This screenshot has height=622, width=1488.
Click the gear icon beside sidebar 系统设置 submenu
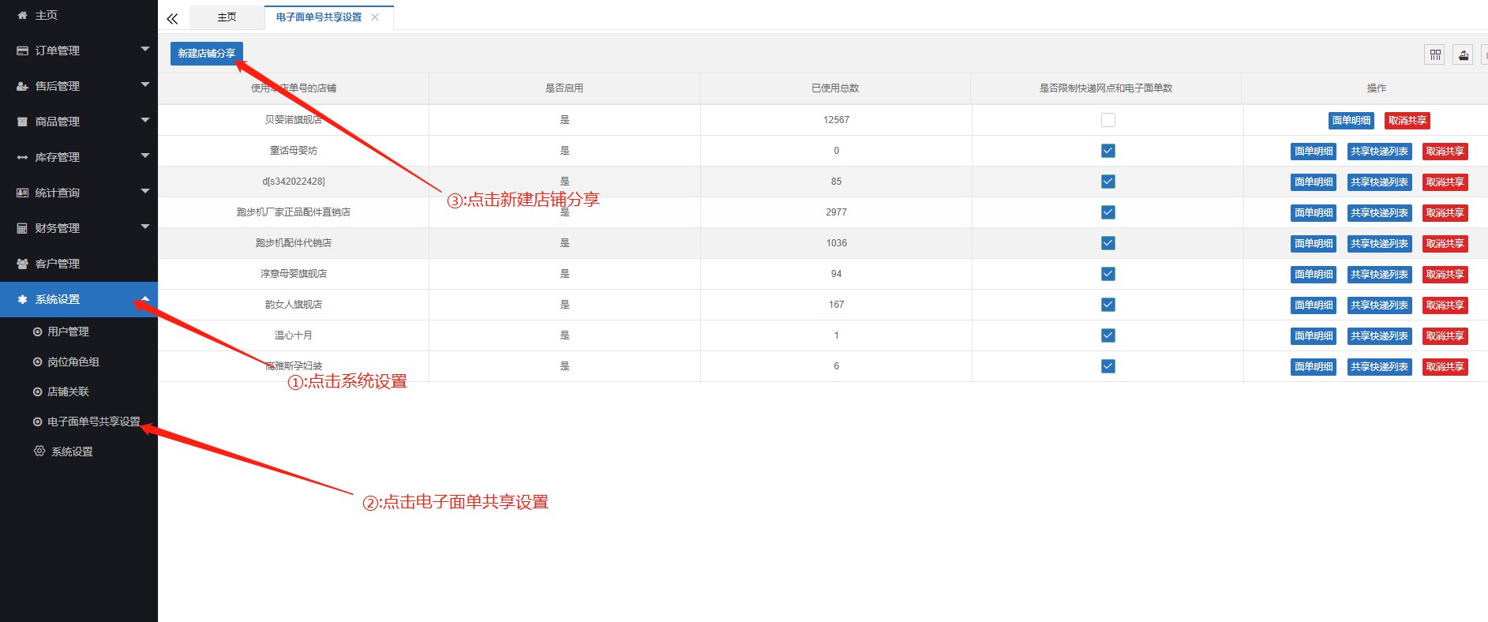tap(39, 451)
